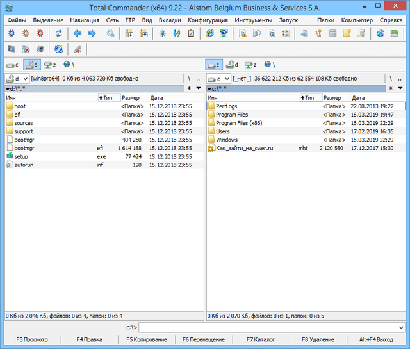Go forward with the right arrow icon
Viewport: 410px width, 349px height.
pyautogui.click(x=92, y=33)
